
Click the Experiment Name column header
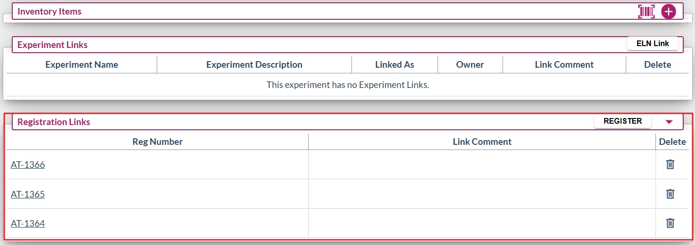(x=81, y=64)
